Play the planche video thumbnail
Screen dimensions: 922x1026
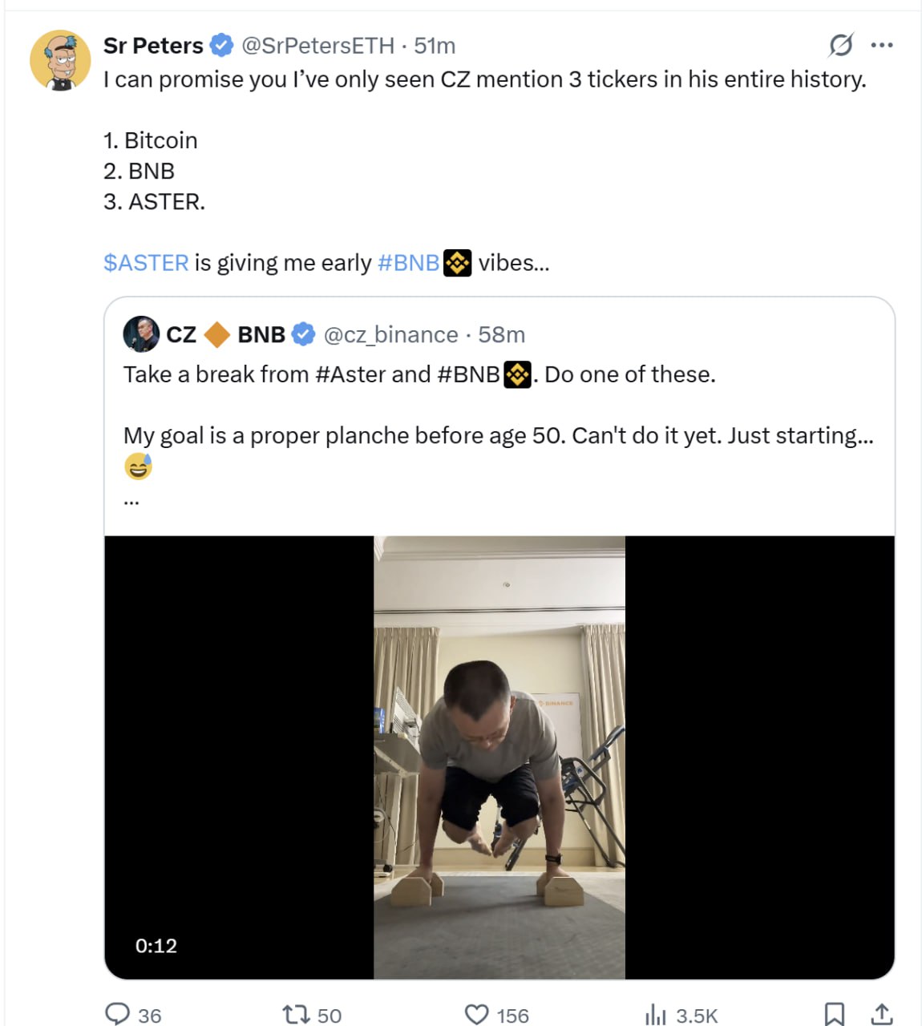pos(499,757)
